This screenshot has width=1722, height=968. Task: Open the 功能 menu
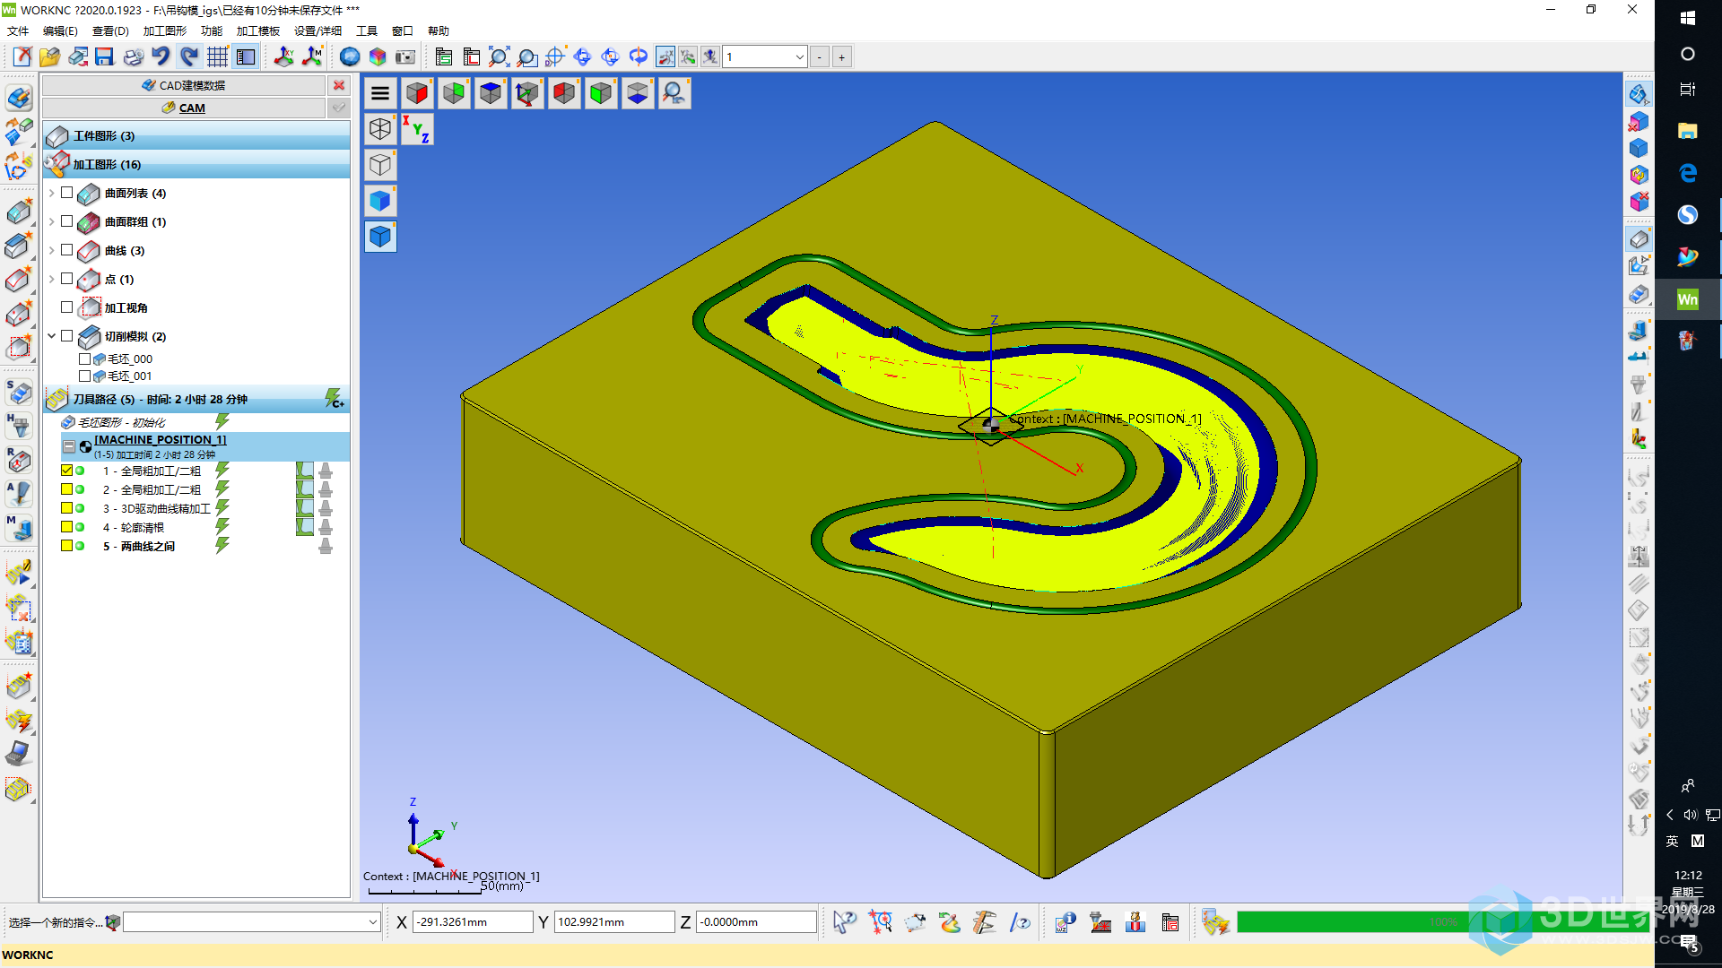point(212,31)
